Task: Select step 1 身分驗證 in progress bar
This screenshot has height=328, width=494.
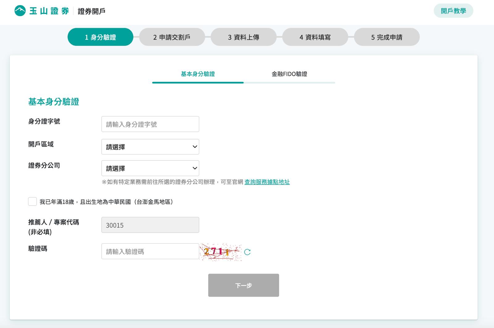Action: coord(100,37)
